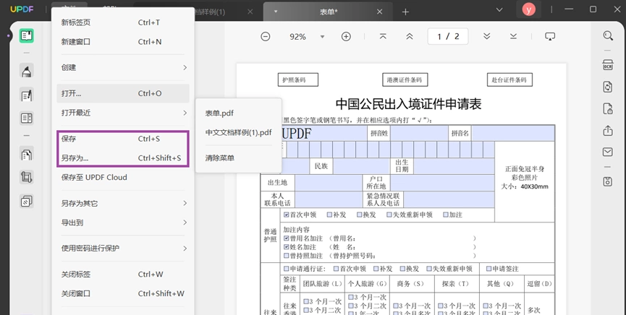Screen dimensions: 626x315
Task: Expand the 创建 submenu
Action: point(123,67)
